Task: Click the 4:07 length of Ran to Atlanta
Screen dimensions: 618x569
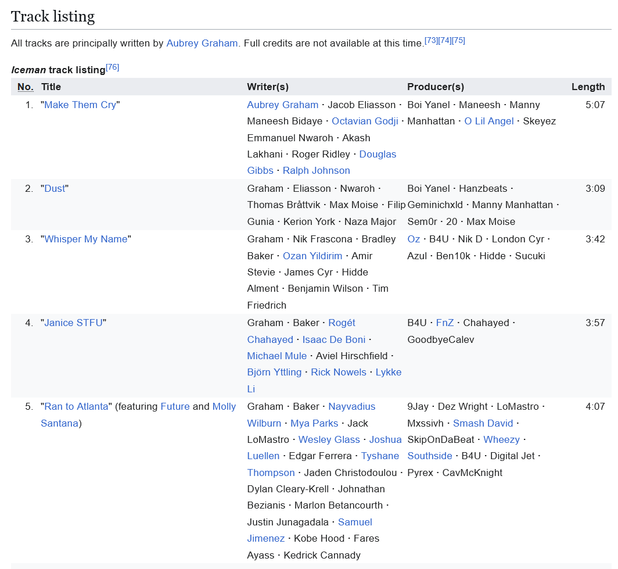Action: (595, 406)
